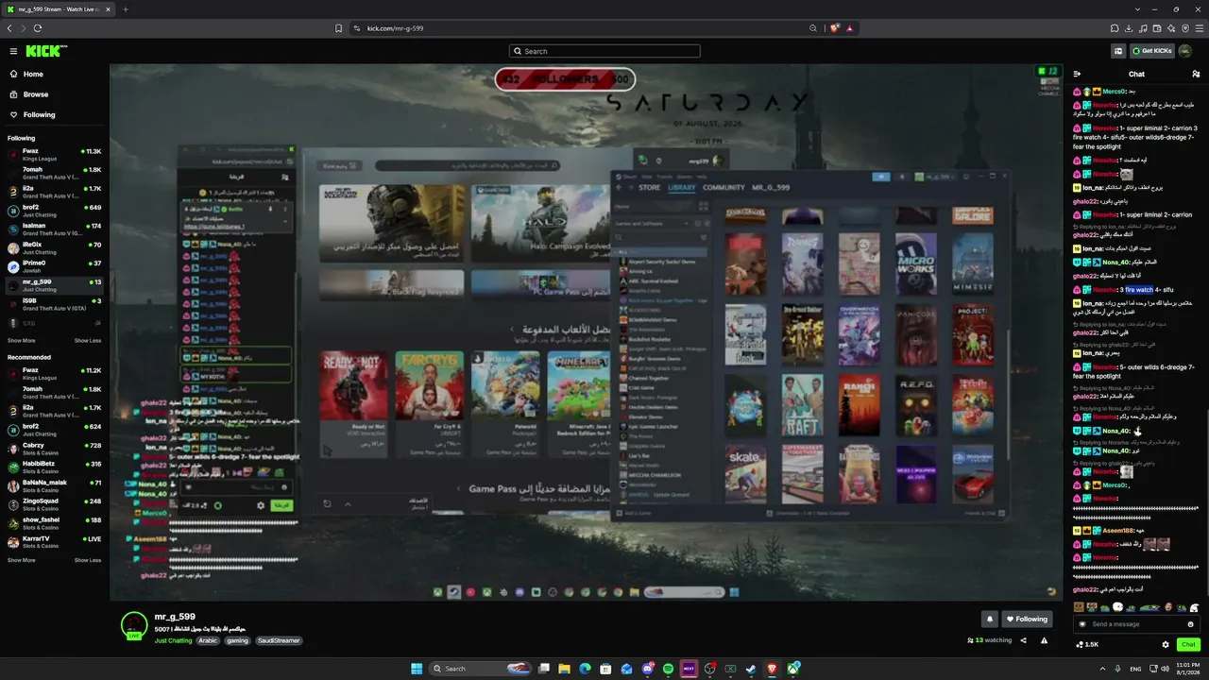
Task: Open the browser downloads icon
Action: click(x=1129, y=28)
